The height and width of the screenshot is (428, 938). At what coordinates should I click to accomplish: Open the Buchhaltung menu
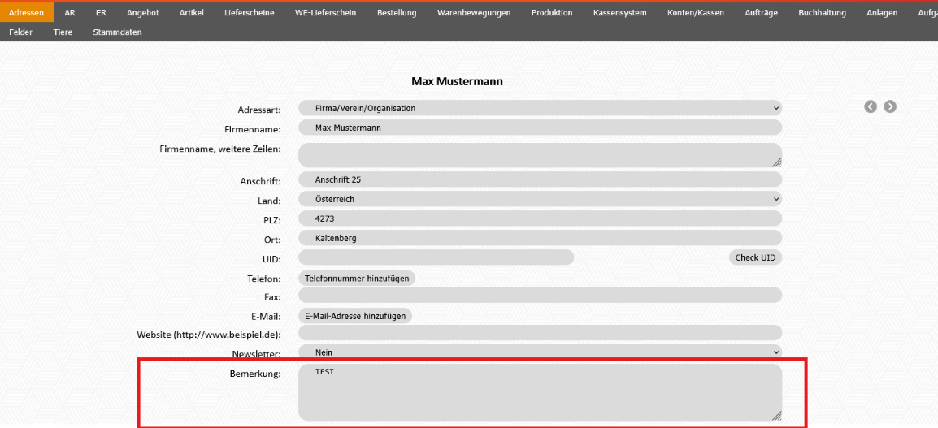point(822,12)
